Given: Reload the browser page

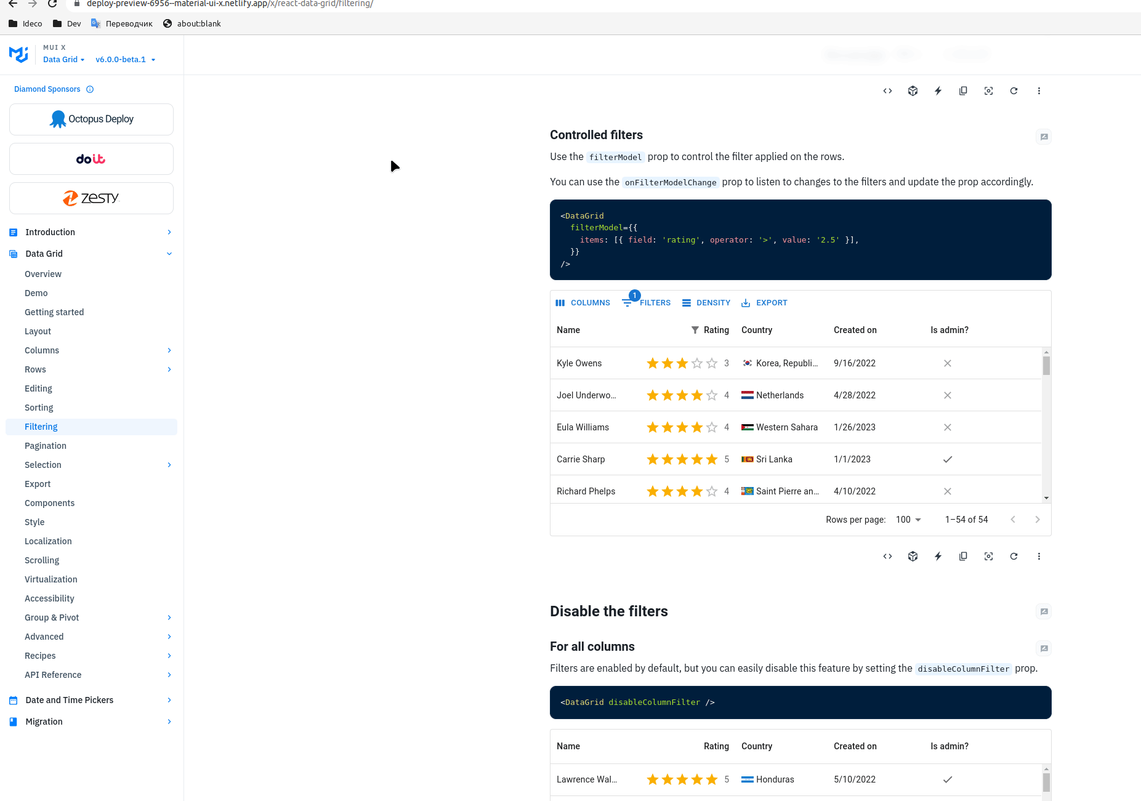Looking at the screenshot, I should coord(52,4).
